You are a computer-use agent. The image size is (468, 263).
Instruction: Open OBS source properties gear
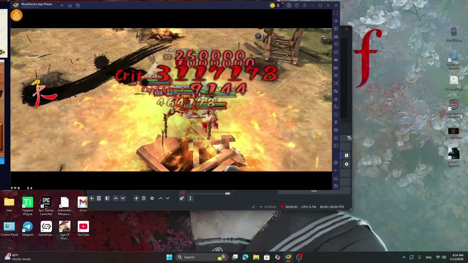152,198
